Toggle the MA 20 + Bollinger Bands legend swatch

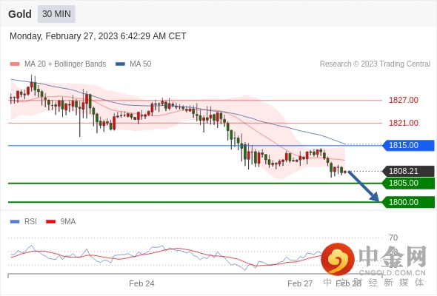click(x=15, y=64)
